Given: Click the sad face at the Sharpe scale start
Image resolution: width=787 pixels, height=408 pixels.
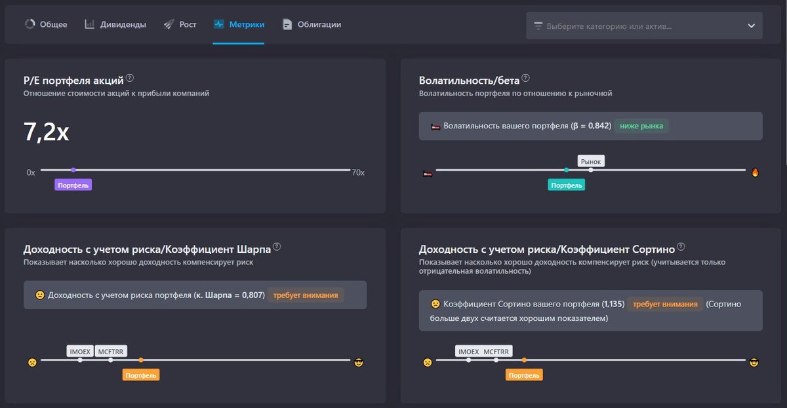Looking at the screenshot, I should [32, 362].
